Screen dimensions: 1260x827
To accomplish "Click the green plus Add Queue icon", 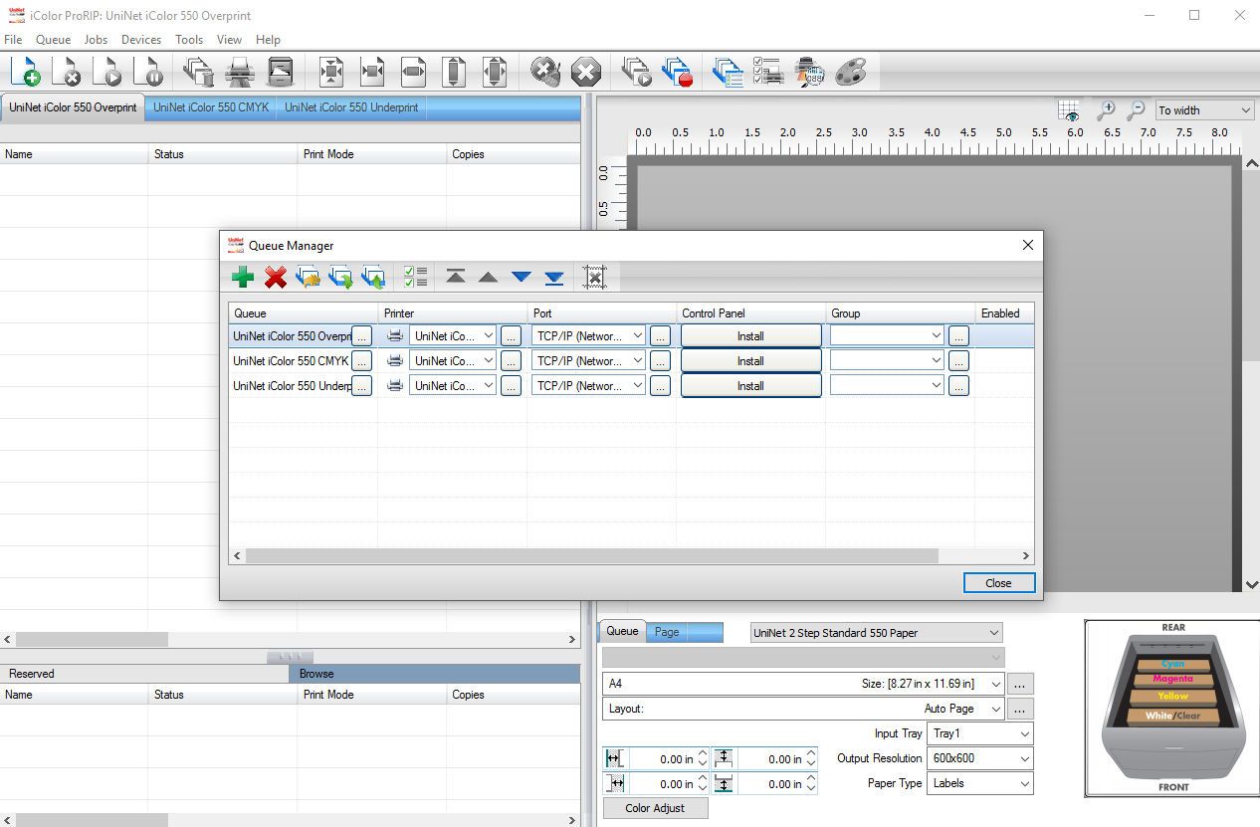I will pyautogui.click(x=242, y=278).
